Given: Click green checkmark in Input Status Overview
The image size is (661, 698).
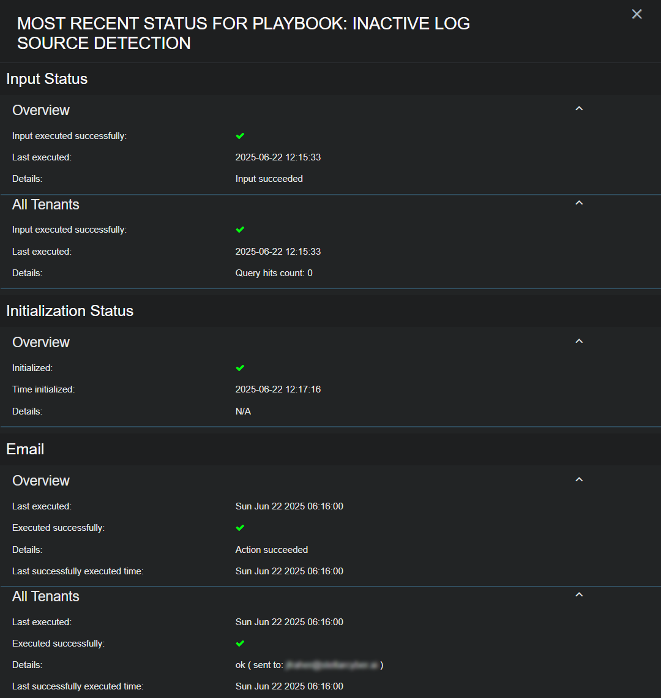Looking at the screenshot, I should 240,136.
